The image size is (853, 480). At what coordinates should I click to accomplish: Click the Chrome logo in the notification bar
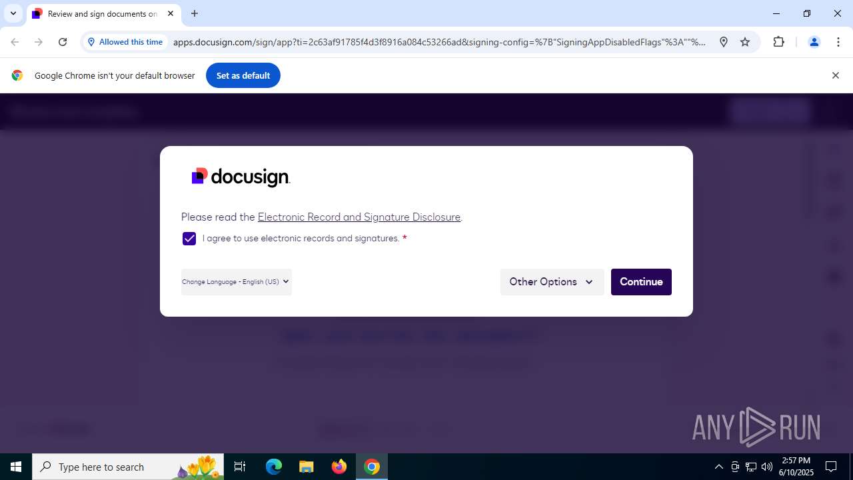point(17,75)
